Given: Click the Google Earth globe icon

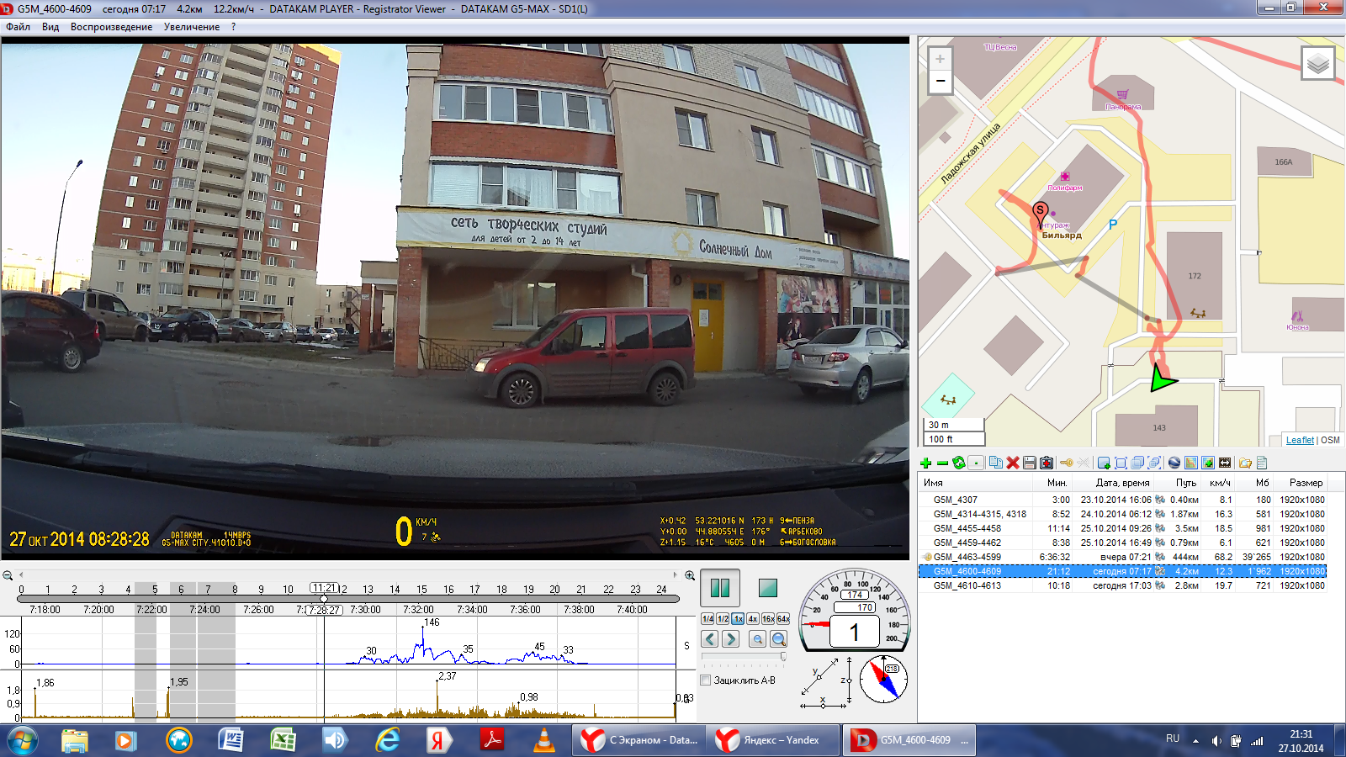Looking at the screenshot, I should click(1174, 463).
